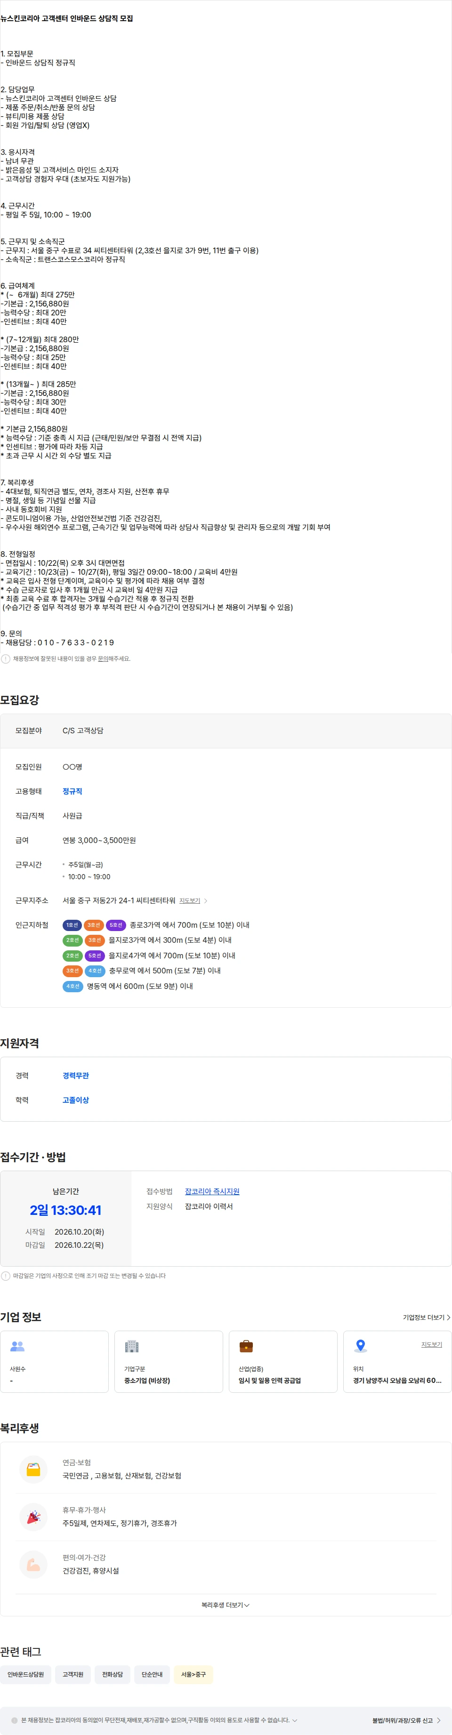The height and width of the screenshot is (1735, 452).
Task: Click the 휴무·휴가·행사 party icon
Action: (x=33, y=1517)
